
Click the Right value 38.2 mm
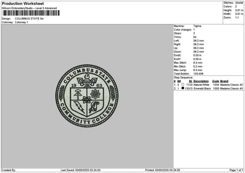(198, 44)
